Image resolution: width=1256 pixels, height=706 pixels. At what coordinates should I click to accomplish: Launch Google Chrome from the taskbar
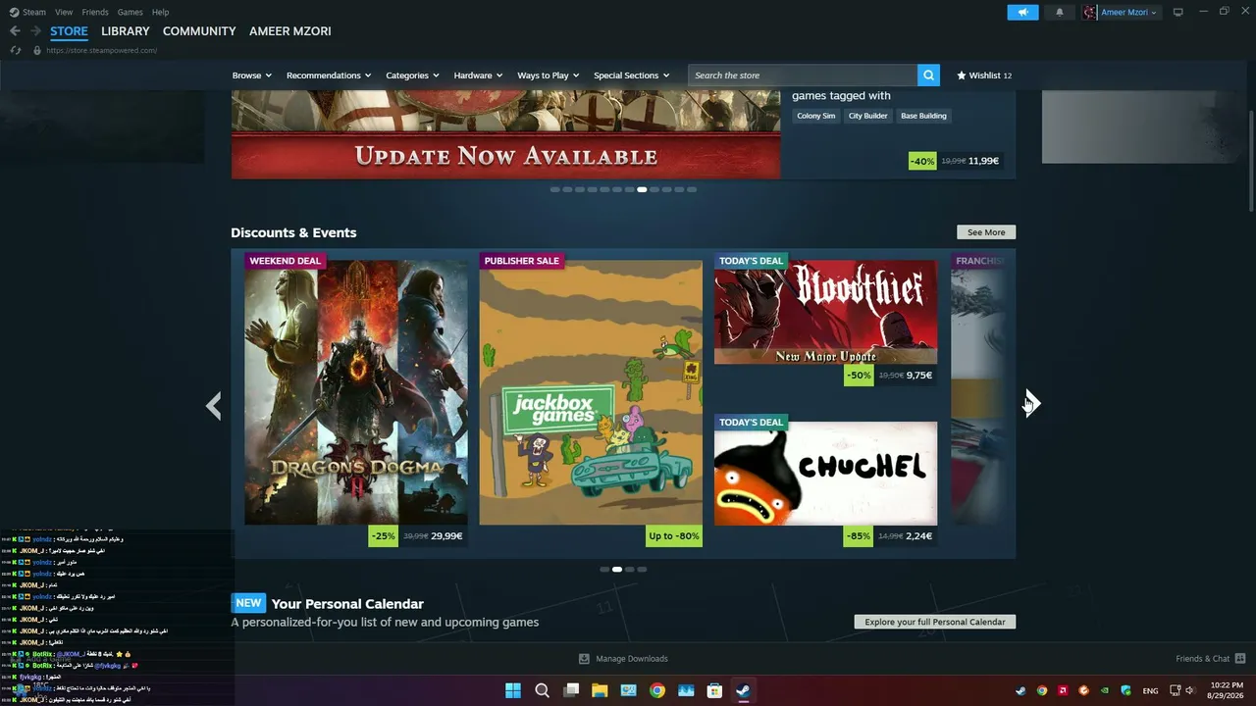pos(657,690)
